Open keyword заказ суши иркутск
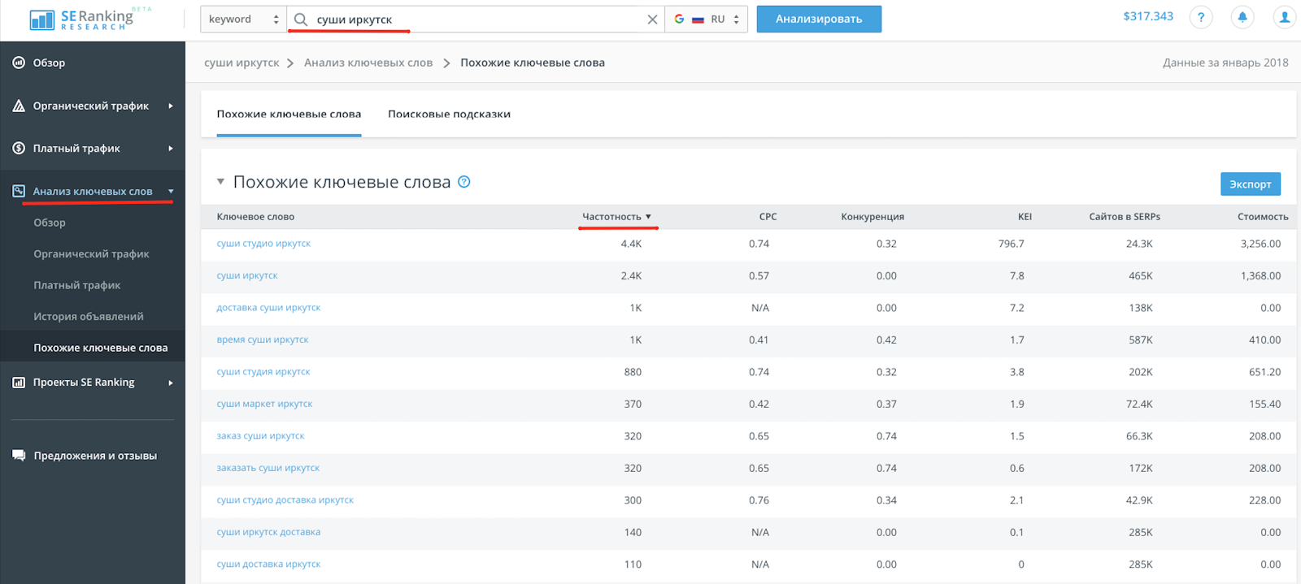 click(260, 436)
